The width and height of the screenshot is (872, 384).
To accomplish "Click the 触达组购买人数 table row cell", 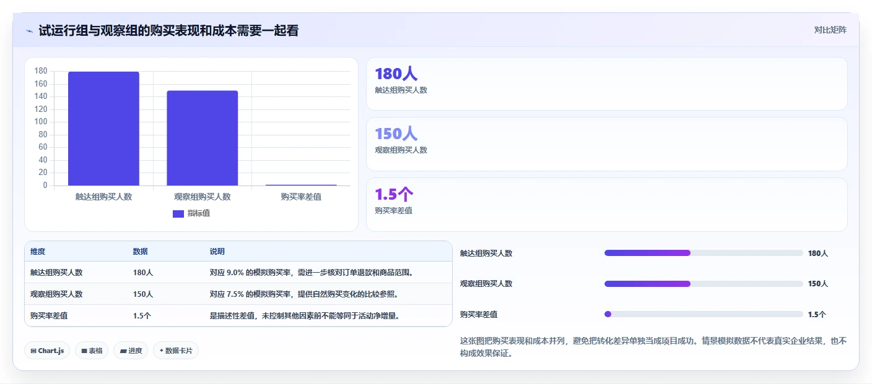I will point(56,273).
